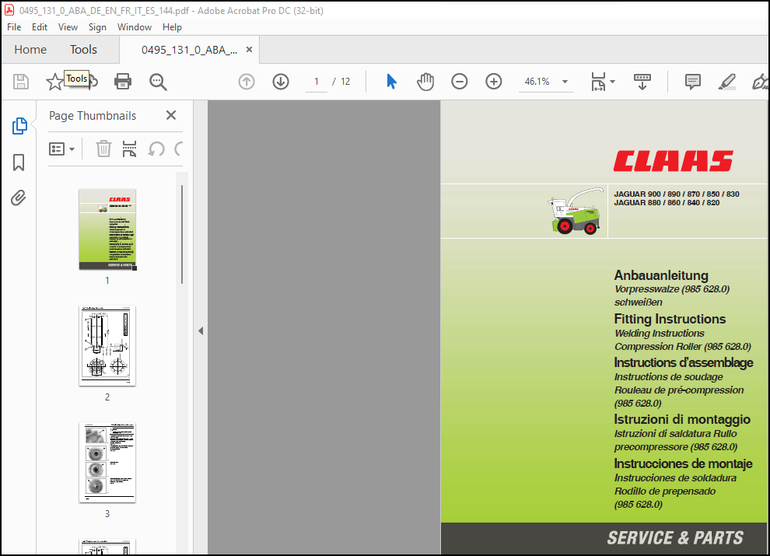This screenshot has height=556, width=770.
Task: Open the Bookmarks panel icon
Action: click(x=19, y=162)
